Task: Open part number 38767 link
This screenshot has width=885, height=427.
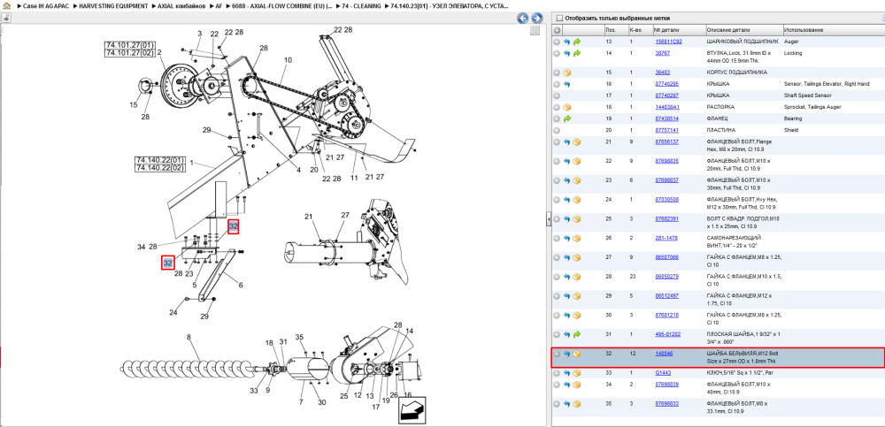Action: click(x=662, y=53)
